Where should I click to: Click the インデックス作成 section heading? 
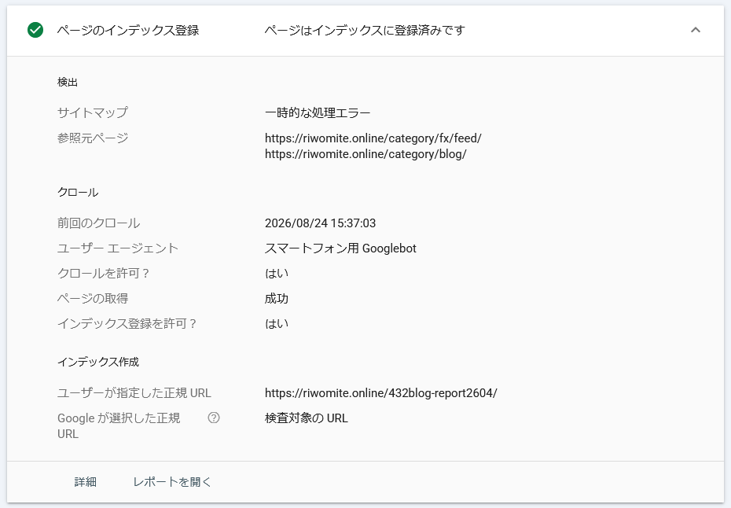coord(98,362)
